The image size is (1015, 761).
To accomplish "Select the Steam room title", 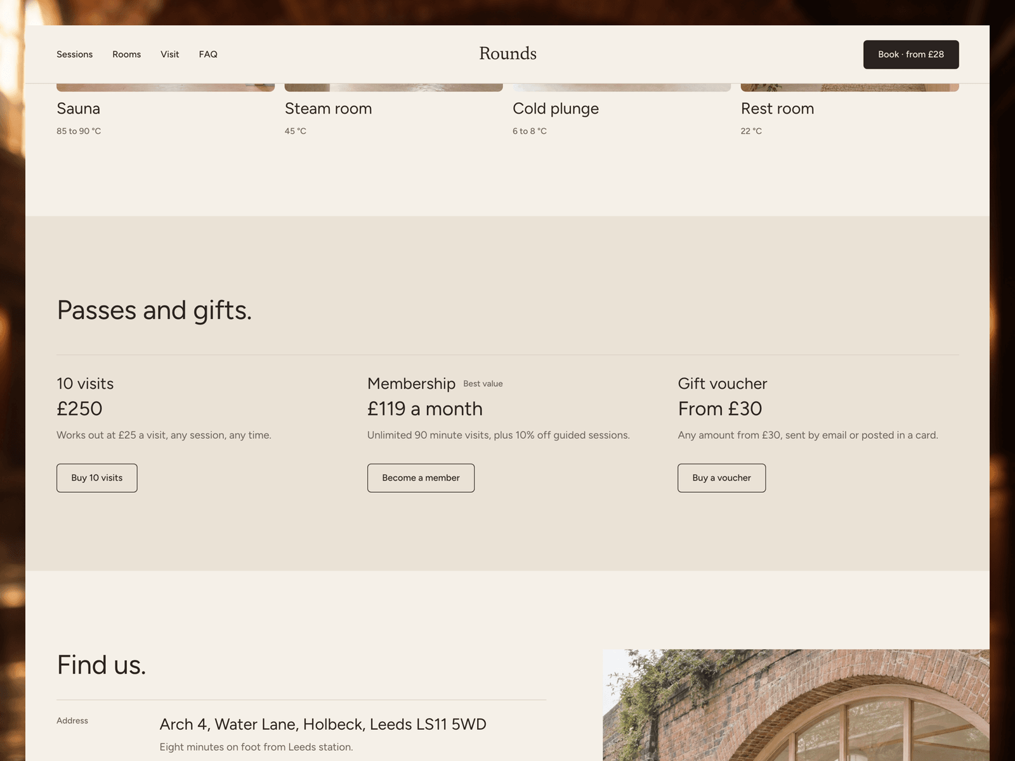I will (x=328, y=108).
